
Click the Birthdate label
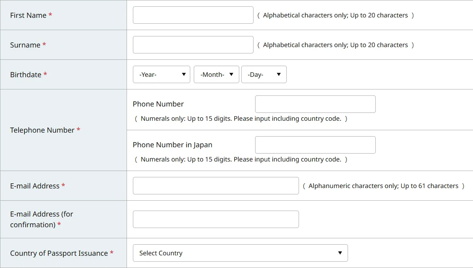coord(26,74)
